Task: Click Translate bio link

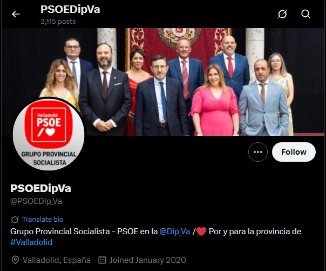Action: (43, 219)
